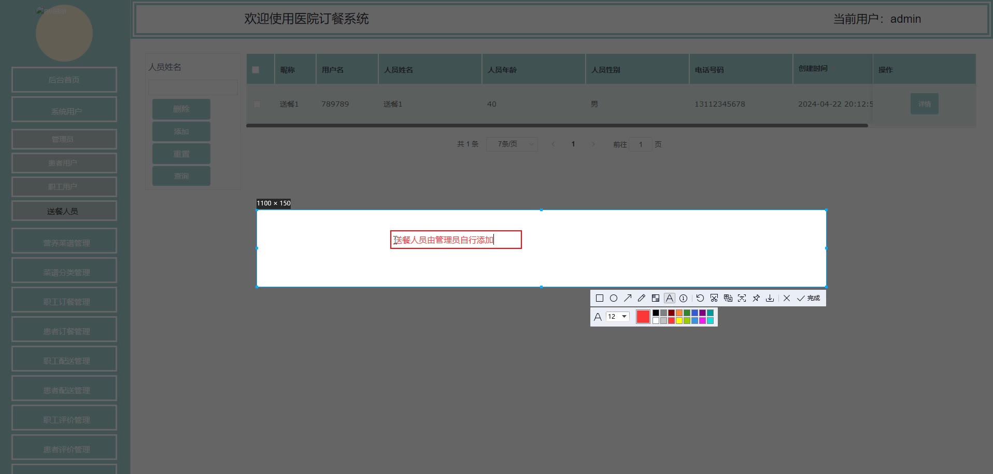Pick the black color swatch
Screen dimensions: 993x474
656,313
